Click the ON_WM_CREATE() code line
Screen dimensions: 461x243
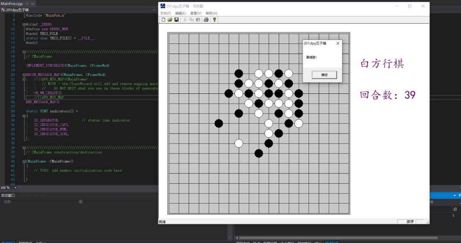click(x=48, y=93)
